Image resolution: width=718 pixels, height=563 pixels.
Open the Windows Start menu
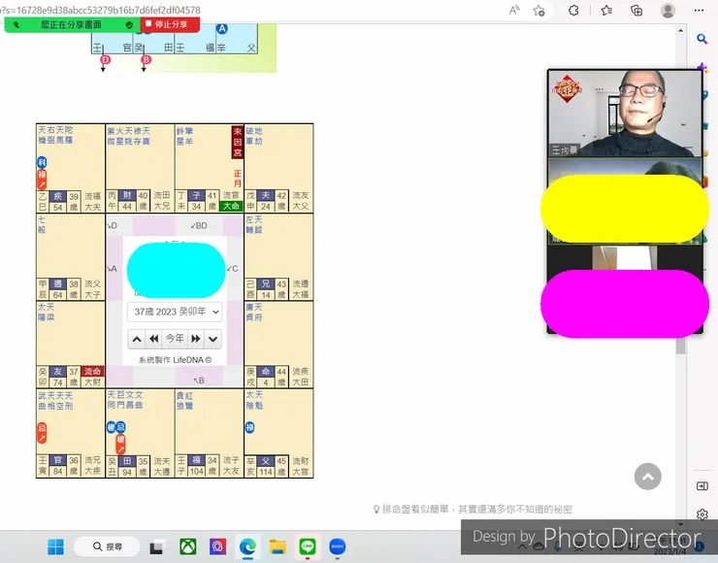[x=56, y=546]
